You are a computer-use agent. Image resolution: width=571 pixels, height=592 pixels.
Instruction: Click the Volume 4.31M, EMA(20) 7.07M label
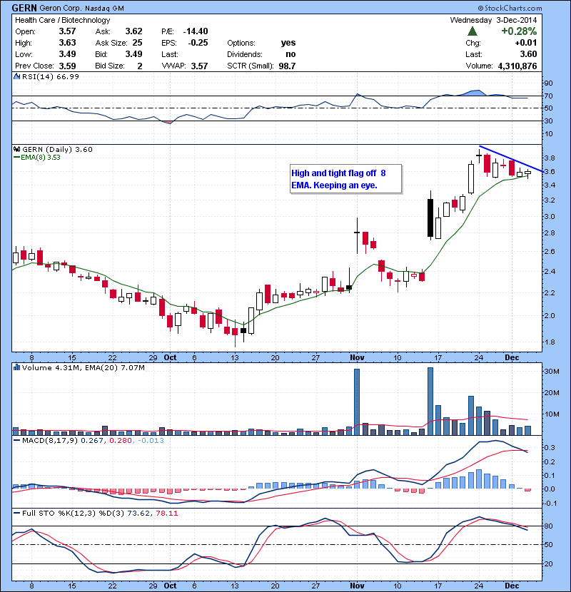point(83,367)
